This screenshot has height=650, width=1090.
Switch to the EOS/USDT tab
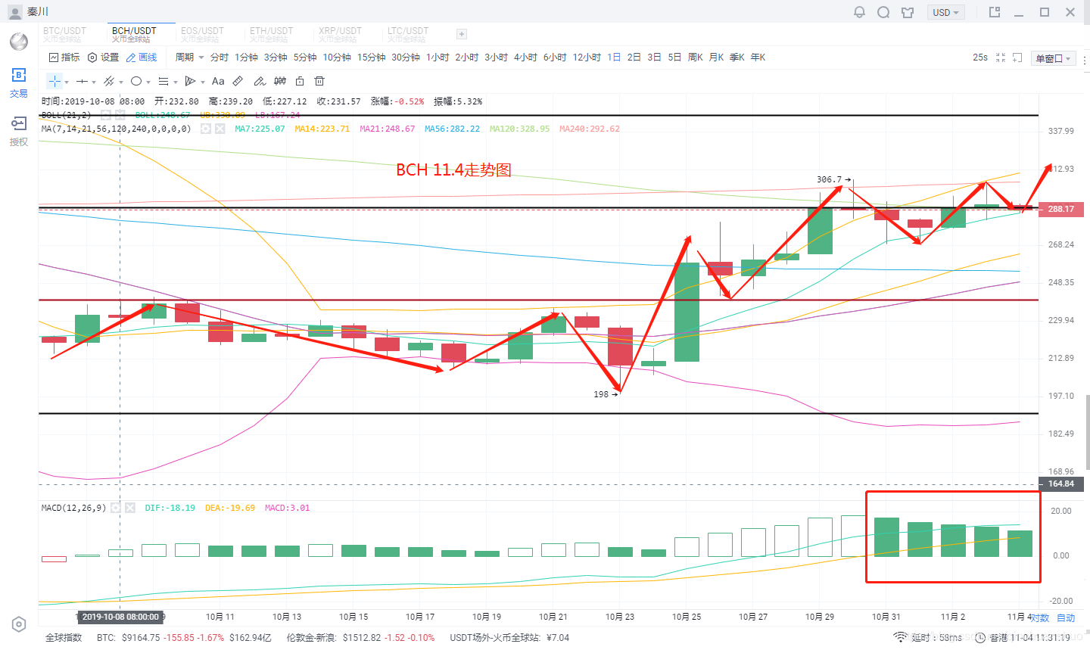202,34
